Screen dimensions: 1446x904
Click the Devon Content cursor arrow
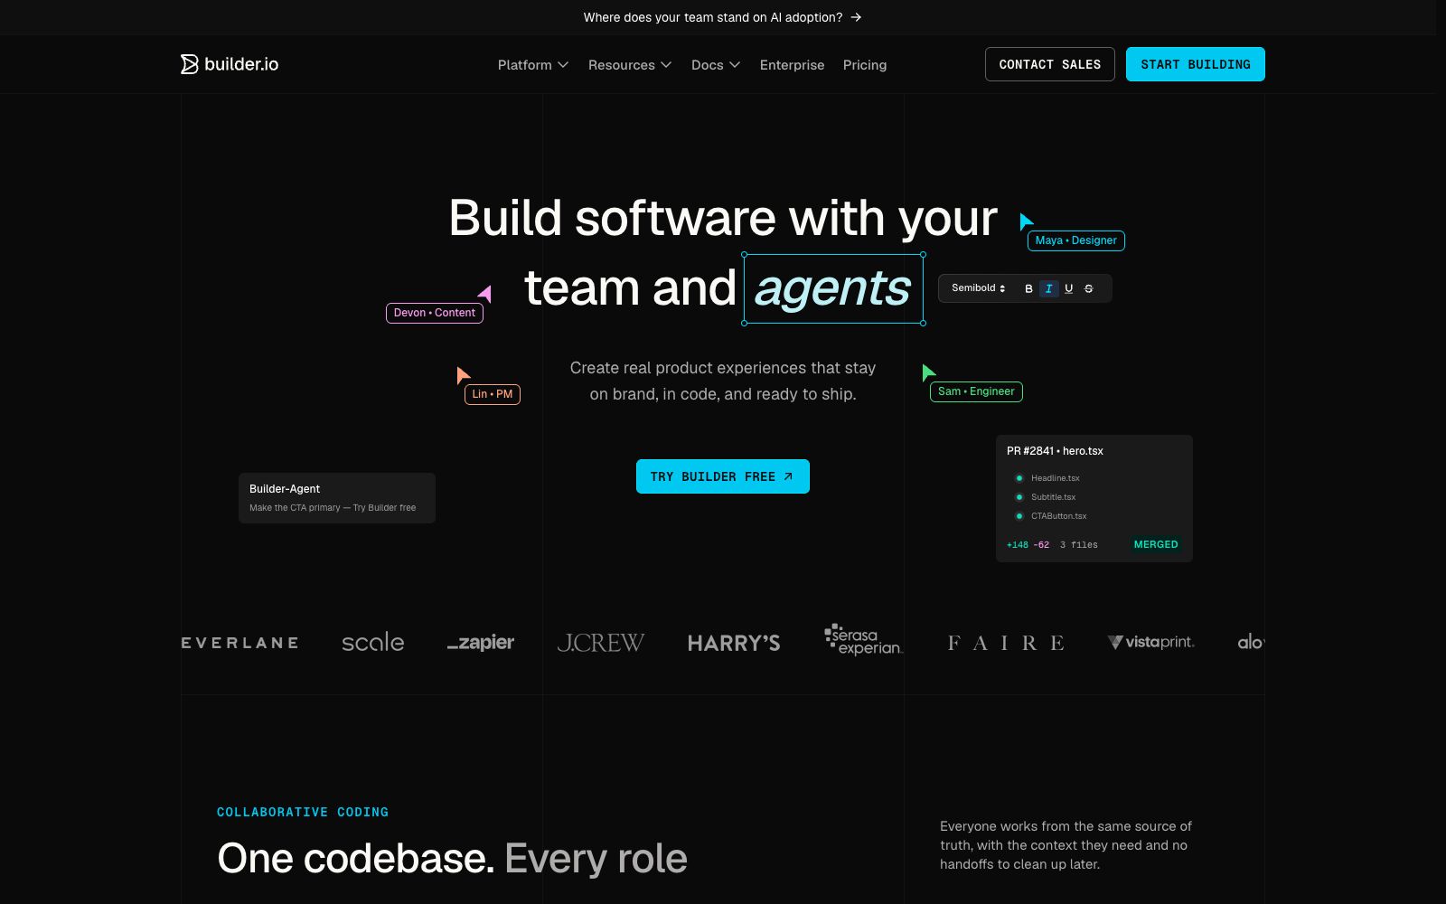485,293
